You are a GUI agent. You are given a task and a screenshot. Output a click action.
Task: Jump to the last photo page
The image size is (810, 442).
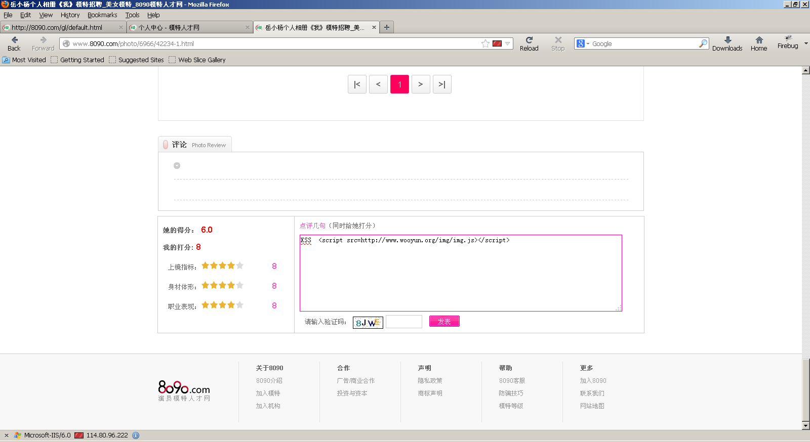[442, 84]
